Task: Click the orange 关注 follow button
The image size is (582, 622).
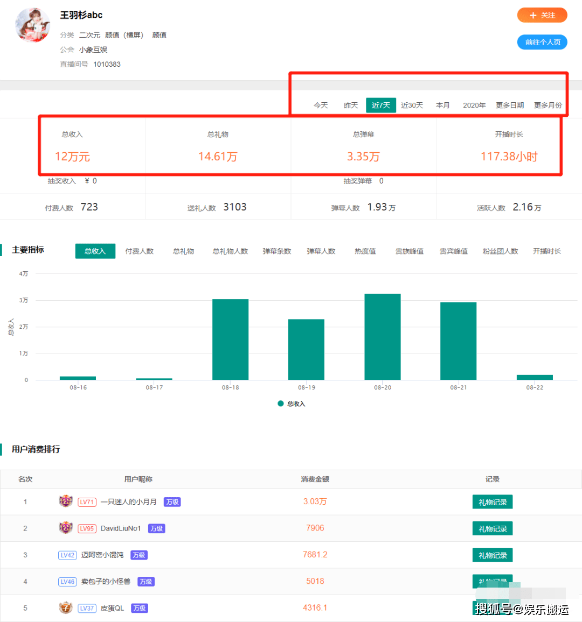Action: [542, 15]
